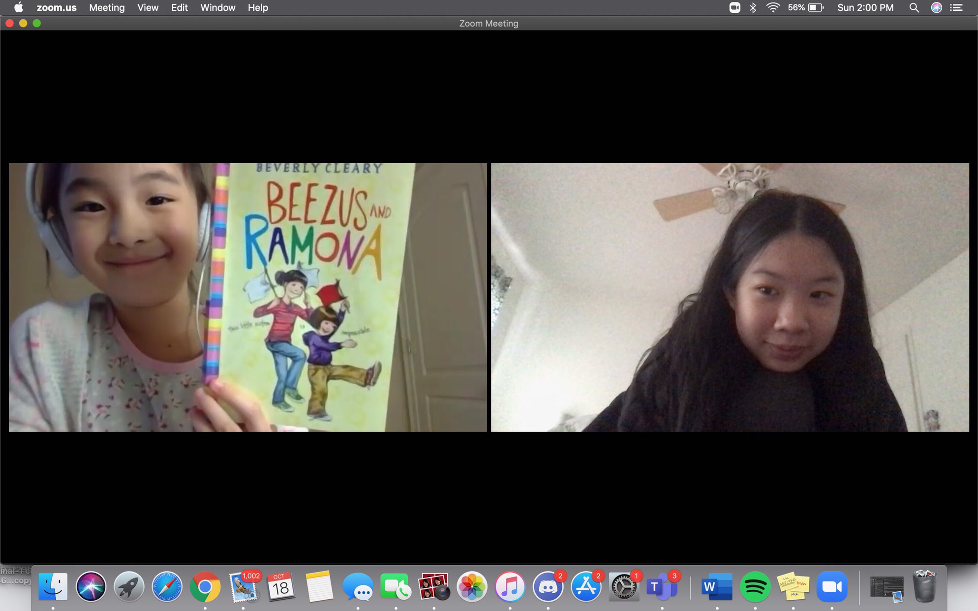
Task: Open the Meeting menu
Action: tap(107, 7)
